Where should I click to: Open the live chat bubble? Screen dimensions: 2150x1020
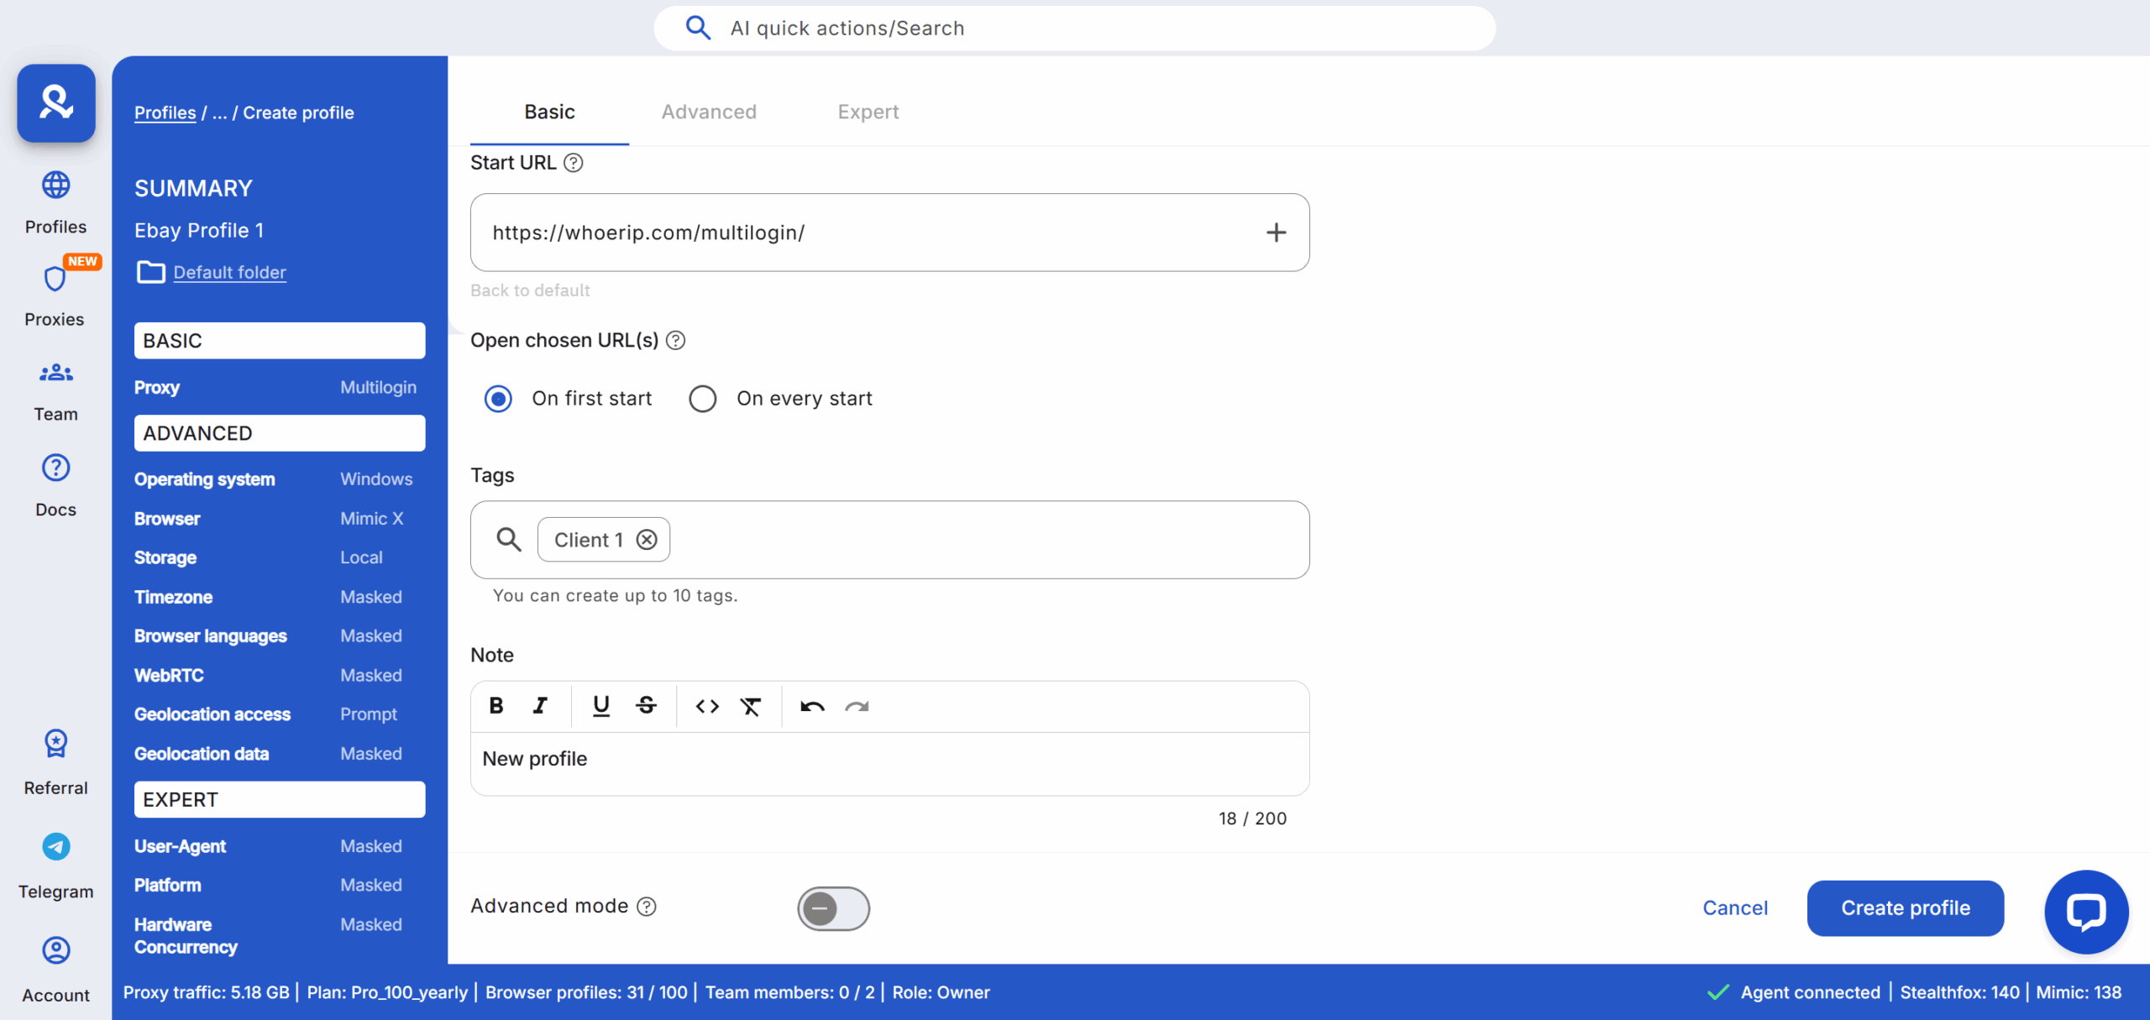coord(2085,911)
